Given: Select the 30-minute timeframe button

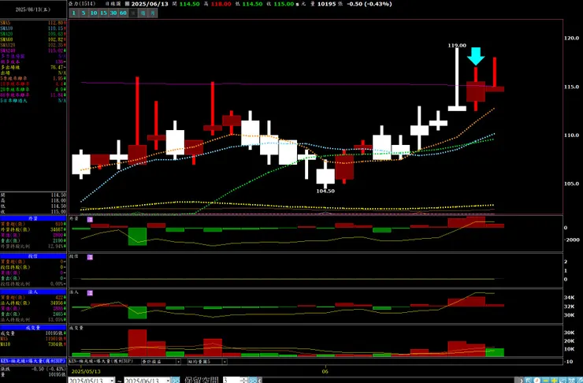Looking at the screenshot, I should (x=113, y=13).
